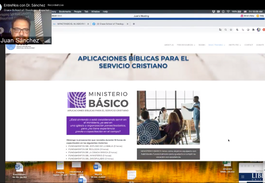
Task: Bookmark this page with the star icon
Action: click(x=231, y=30)
